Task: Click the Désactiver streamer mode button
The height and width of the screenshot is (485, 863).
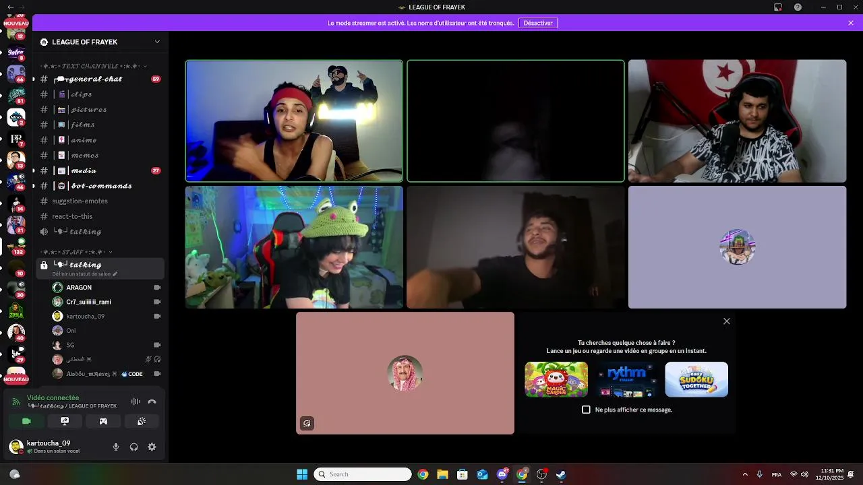Action: [538, 23]
